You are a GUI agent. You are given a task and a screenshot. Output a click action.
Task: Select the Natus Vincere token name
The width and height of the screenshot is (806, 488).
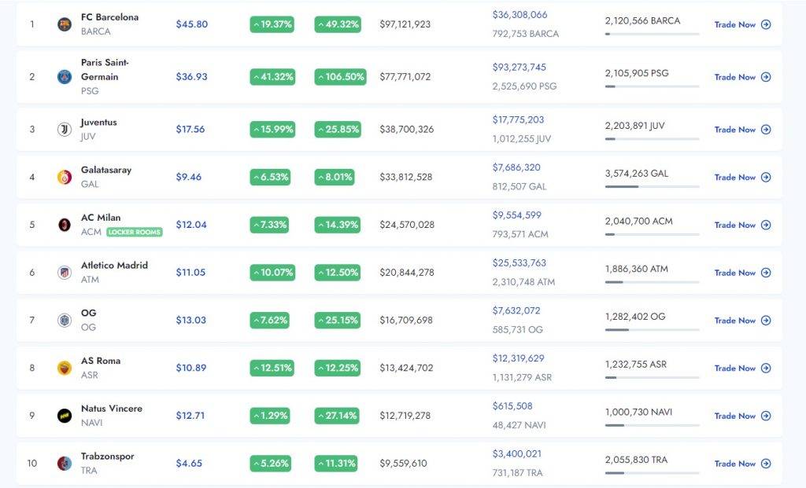click(112, 409)
